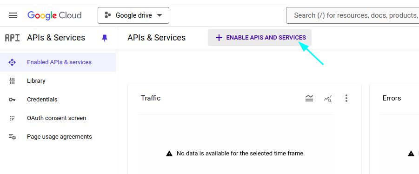Click ENABLE APIS AND SERVICES button
This screenshot has height=174, width=419.
click(260, 38)
